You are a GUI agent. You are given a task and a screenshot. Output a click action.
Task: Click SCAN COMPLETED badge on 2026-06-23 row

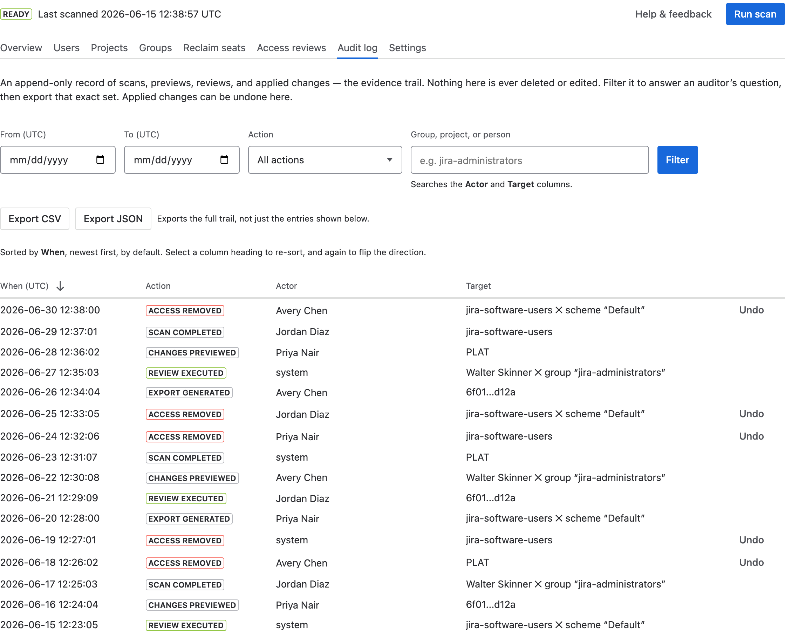click(x=185, y=458)
